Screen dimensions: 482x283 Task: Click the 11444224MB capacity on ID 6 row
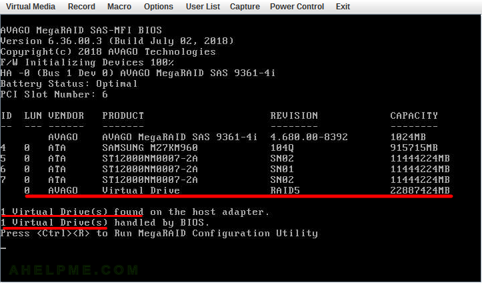click(x=420, y=169)
